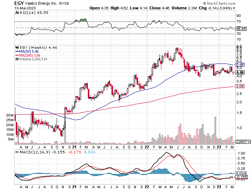Image resolution: width=251 pixels, height=190 pixels.
Task: Click the 9.0 price axis top label
Action: 239,46
